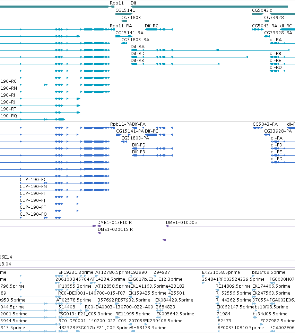This screenshot has height=333, width=295.
Task: Click the CG31803 gene label
Action: pos(131,17)
